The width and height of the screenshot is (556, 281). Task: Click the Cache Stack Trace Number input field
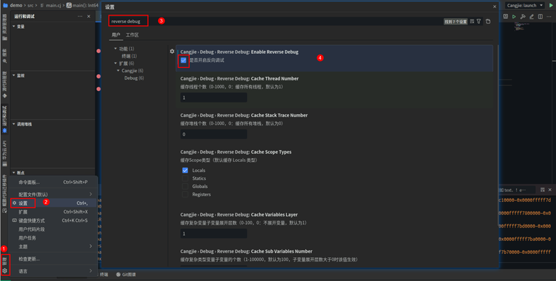214,134
